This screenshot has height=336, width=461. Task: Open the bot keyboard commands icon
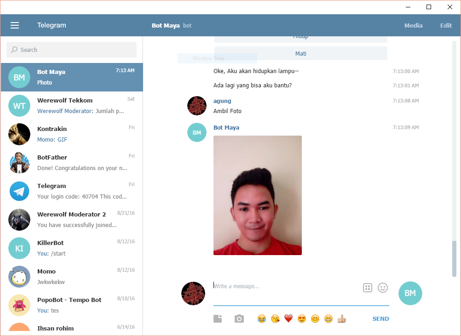[x=368, y=288]
